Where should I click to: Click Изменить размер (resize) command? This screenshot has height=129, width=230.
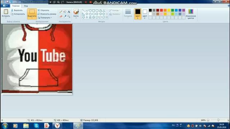(47, 14)
